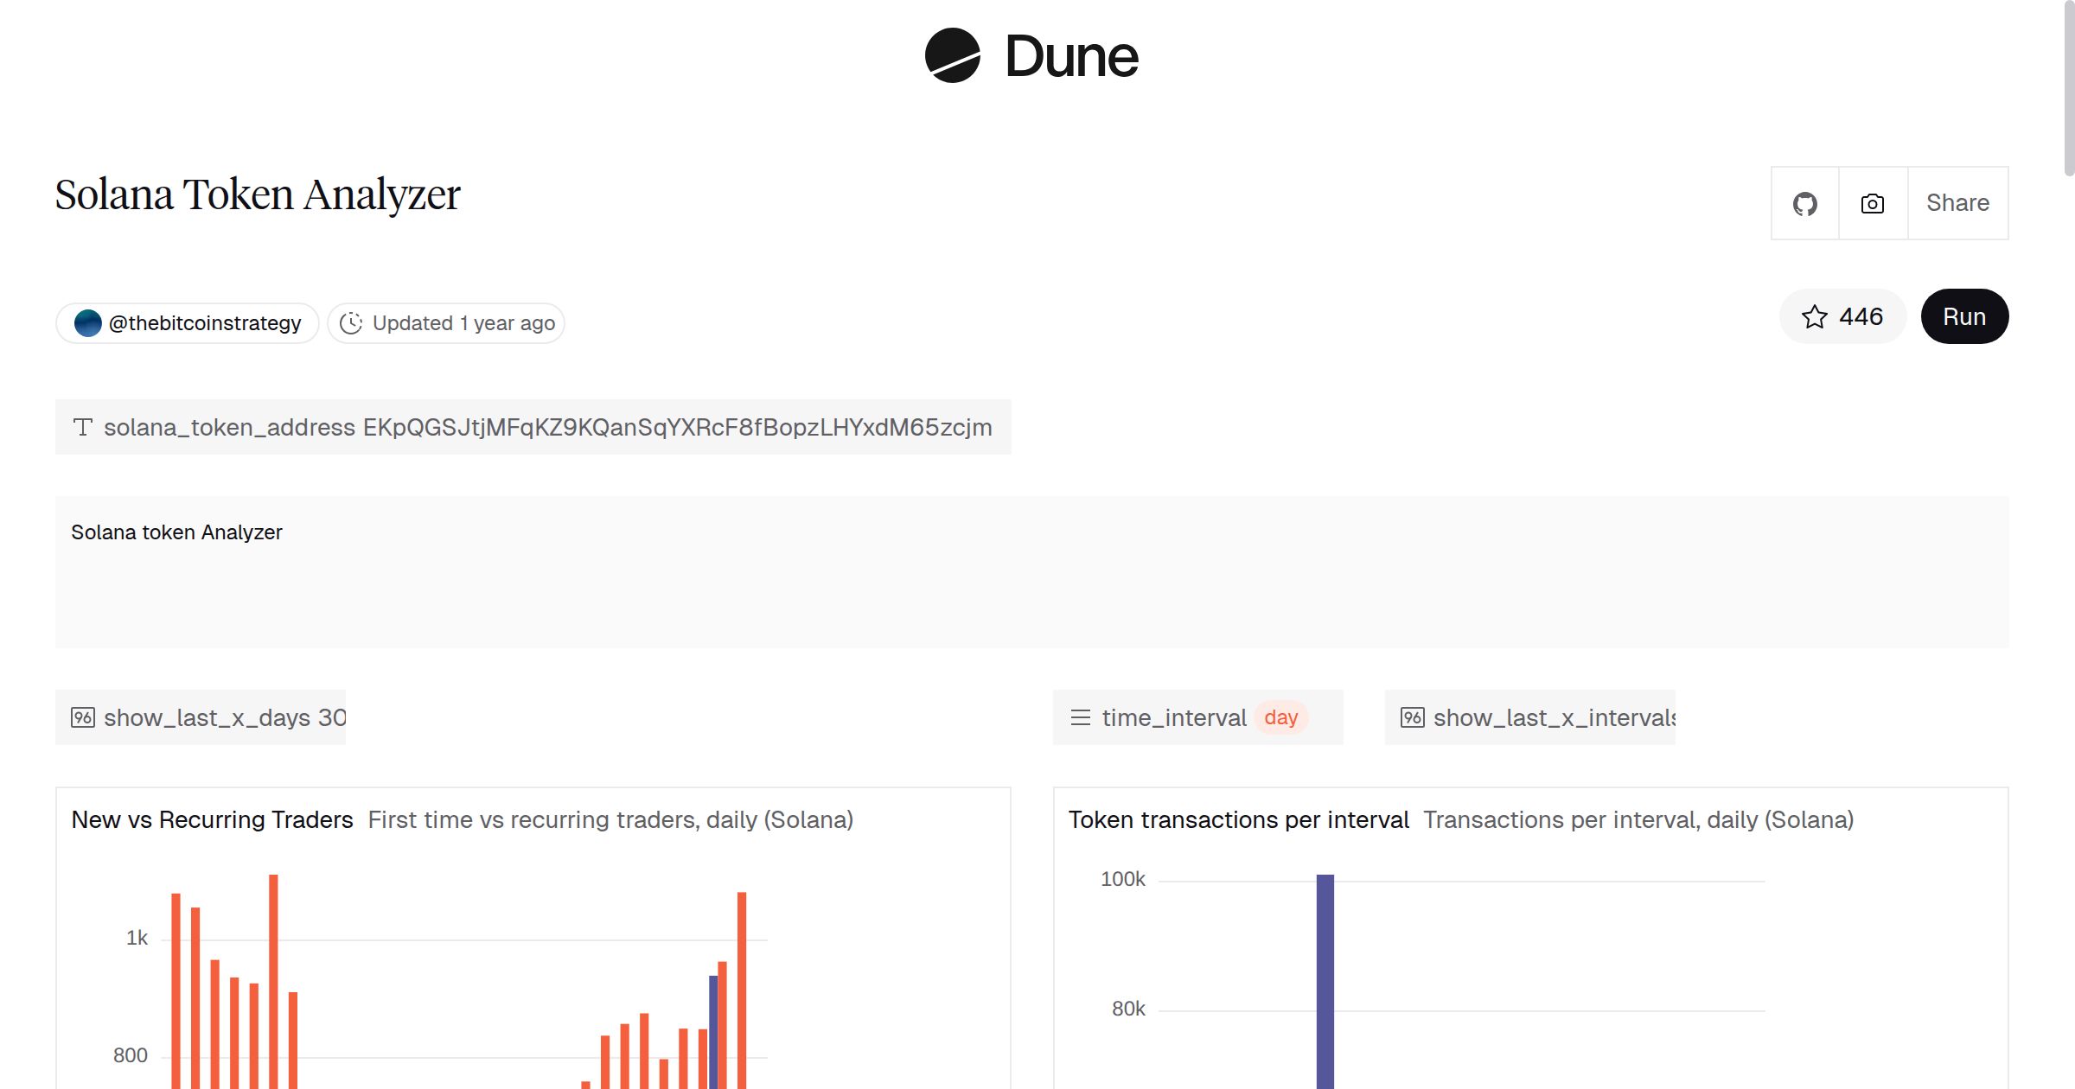This screenshot has height=1089, width=2075.
Task: Click the camera screenshot icon
Action: (x=1871, y=203)
